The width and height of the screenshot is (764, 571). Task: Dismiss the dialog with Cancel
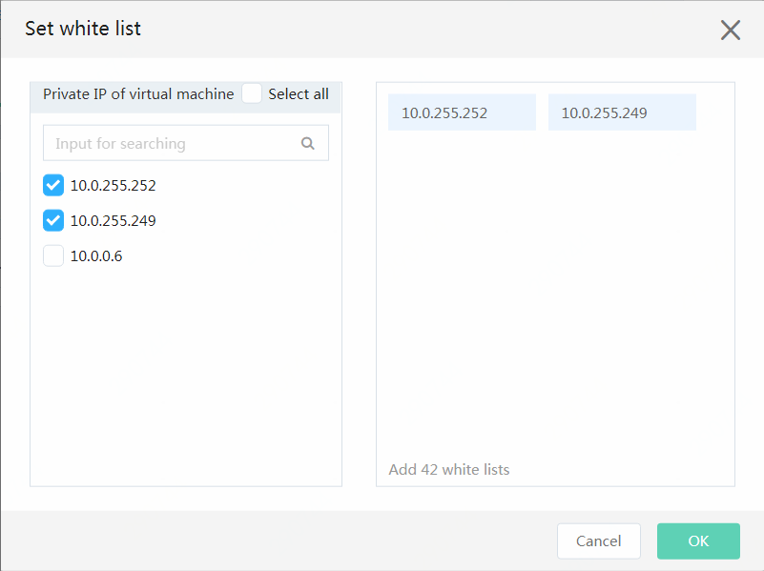(598, 540)
